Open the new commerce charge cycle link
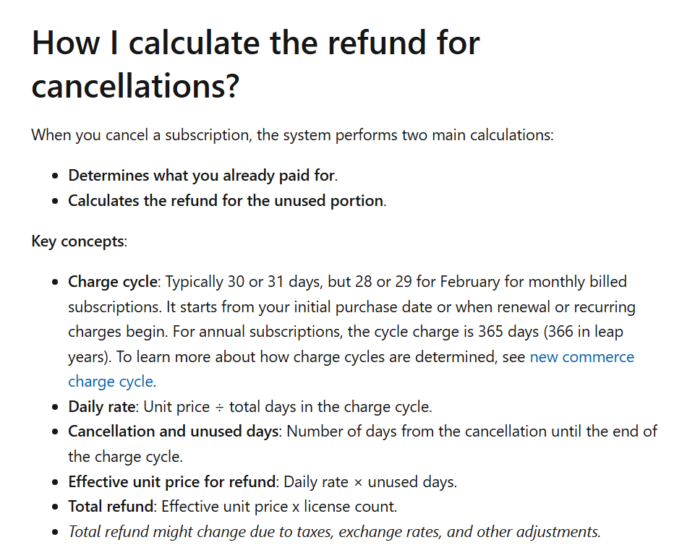687x558 pixels. (x=582, y=357)
